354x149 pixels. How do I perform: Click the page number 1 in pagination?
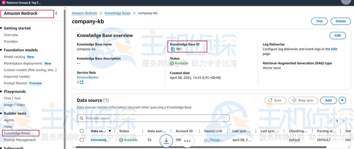(337, 121)
